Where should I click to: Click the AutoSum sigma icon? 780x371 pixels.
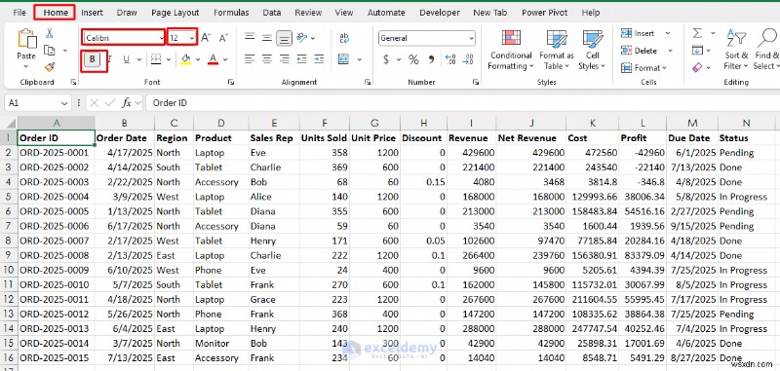coord(697,33)
